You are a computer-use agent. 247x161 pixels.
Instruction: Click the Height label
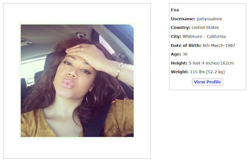(x=179, y=63)
